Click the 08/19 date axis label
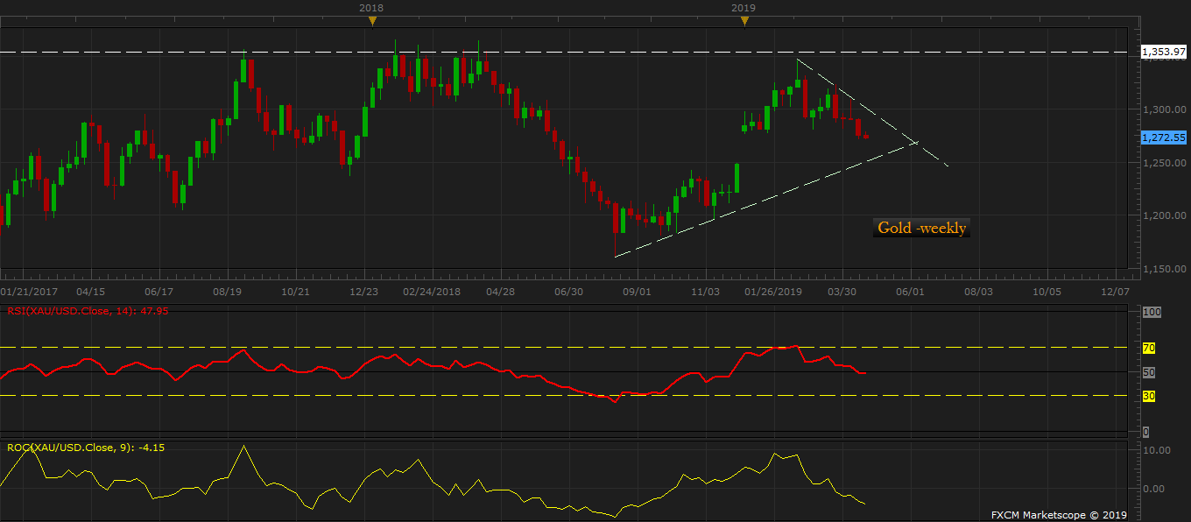This screenshot has height=522, width=1191. point(227,292)
